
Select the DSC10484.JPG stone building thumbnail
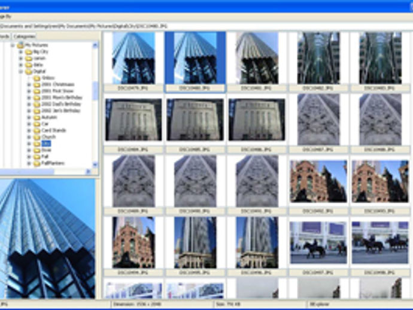(x=134, y=120)
